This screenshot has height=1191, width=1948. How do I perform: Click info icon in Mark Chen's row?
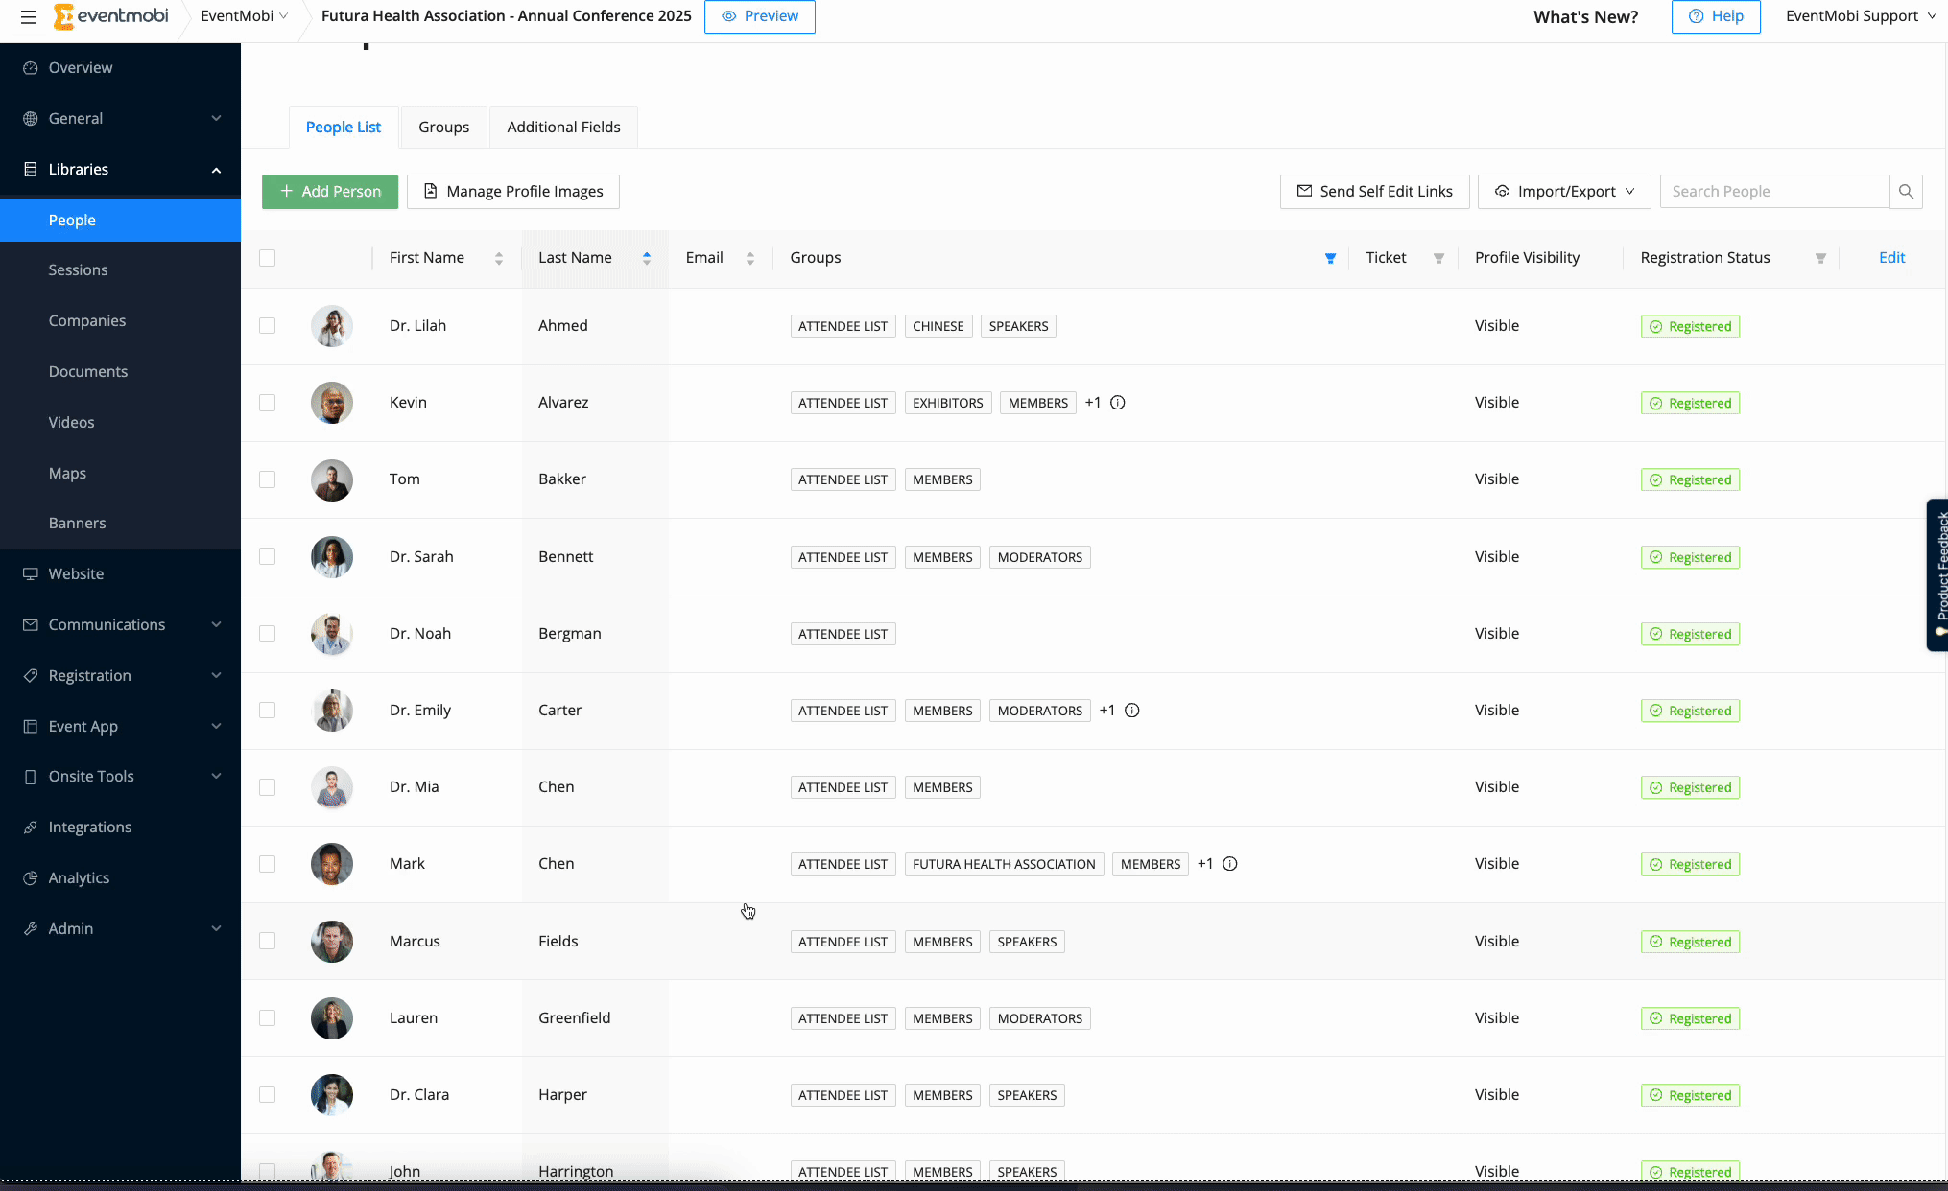tap(1230, 864)
